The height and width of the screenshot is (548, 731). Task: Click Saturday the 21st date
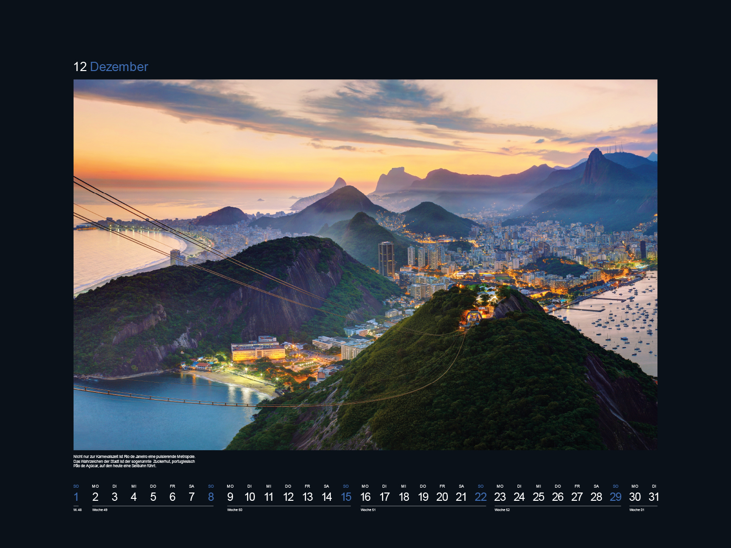click(462, 497)
